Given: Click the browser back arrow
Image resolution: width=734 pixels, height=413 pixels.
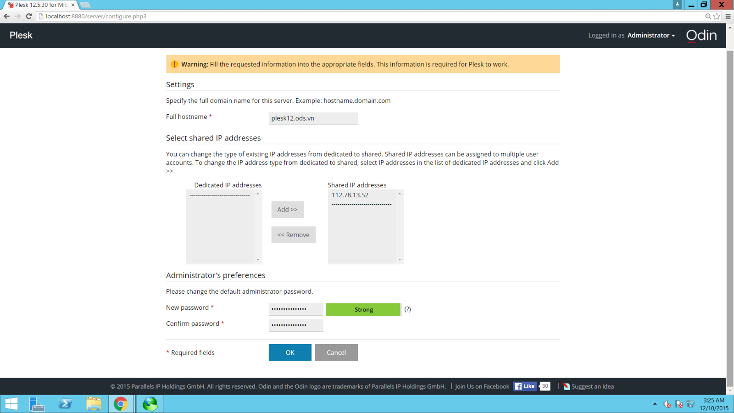Looking at the screenshot, I should point(6,16).
